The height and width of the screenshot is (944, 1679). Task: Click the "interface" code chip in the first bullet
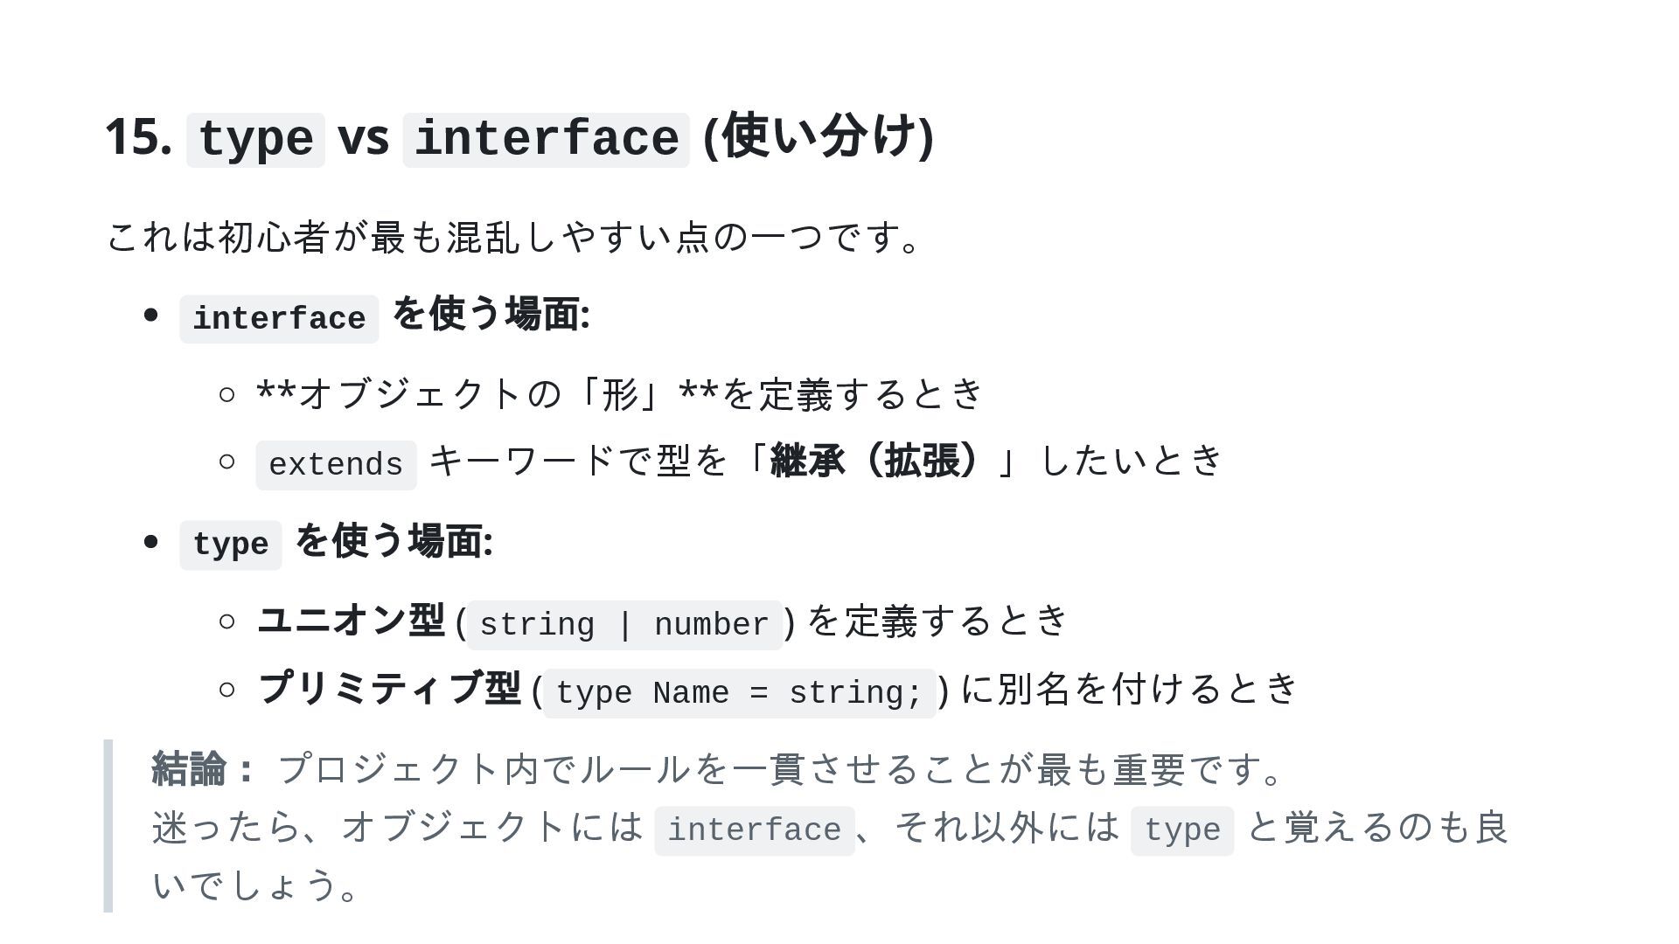(x=279, y=319)
